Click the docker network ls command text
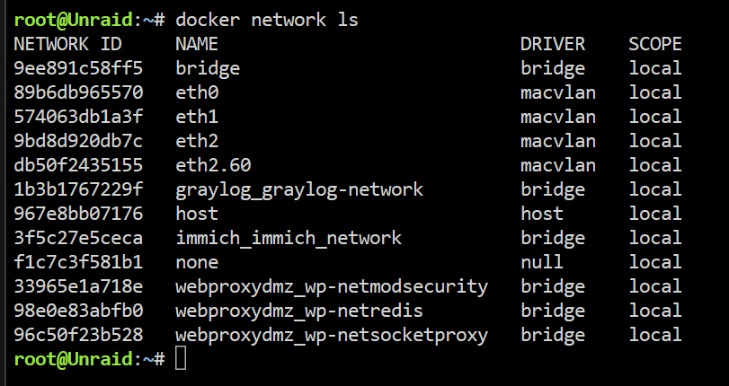Viewport: 729px width, 386px height. tap(267, 20)
